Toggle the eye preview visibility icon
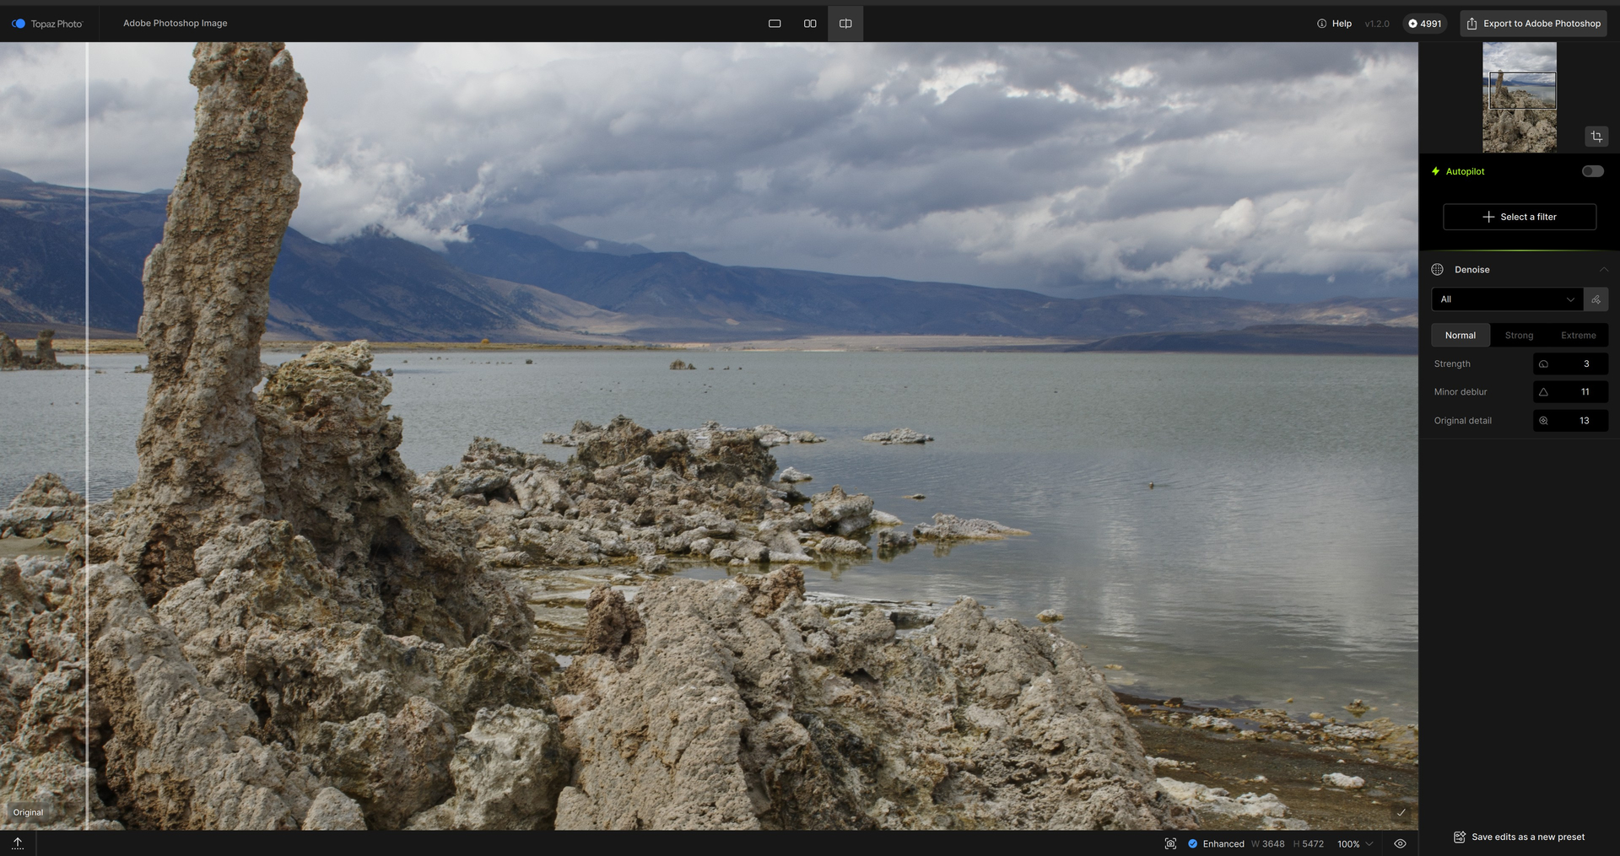Image resolution: width=1620 pixels, height=856 pixels. tap(1400, 844)
